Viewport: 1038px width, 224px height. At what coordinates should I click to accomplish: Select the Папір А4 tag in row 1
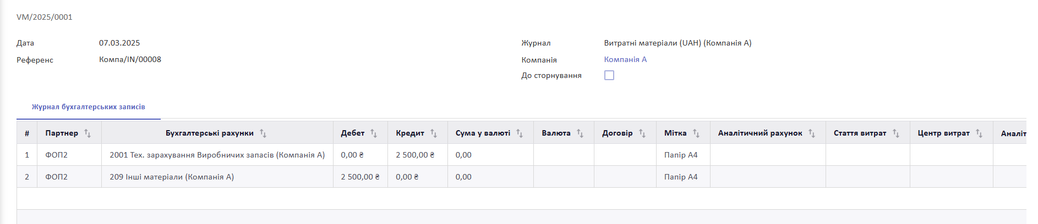coord(681,155)
